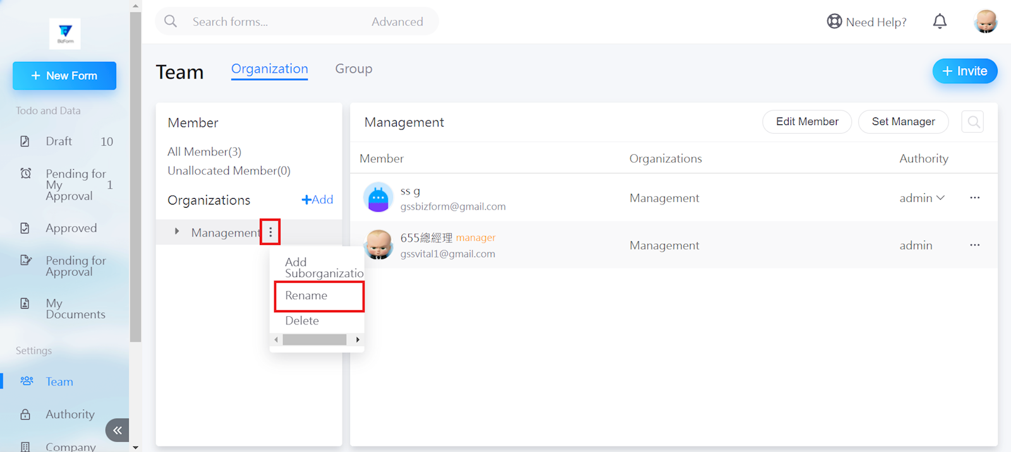This screenshot has width=1011, height=452.
Task: Click the notification bell icon
Action: tap(940, 21)
